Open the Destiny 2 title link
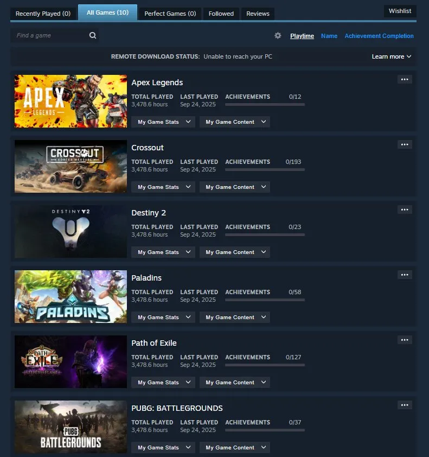The width and height of the screenshot is (429, 457). (x=149, y=213)
